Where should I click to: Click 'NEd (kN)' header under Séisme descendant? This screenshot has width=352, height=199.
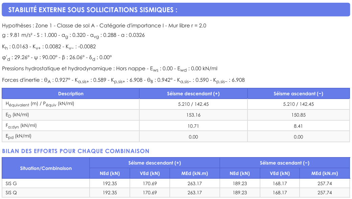110,173
